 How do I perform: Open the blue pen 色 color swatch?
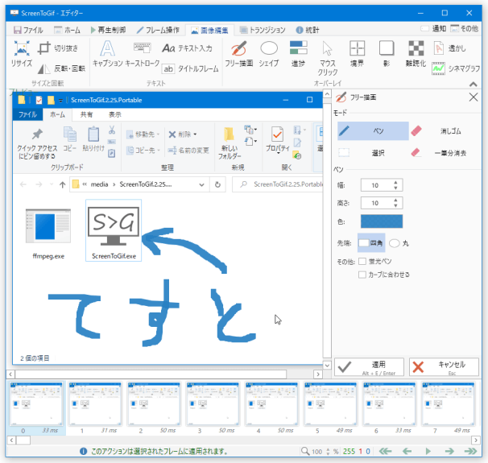[x=383, y=221]
